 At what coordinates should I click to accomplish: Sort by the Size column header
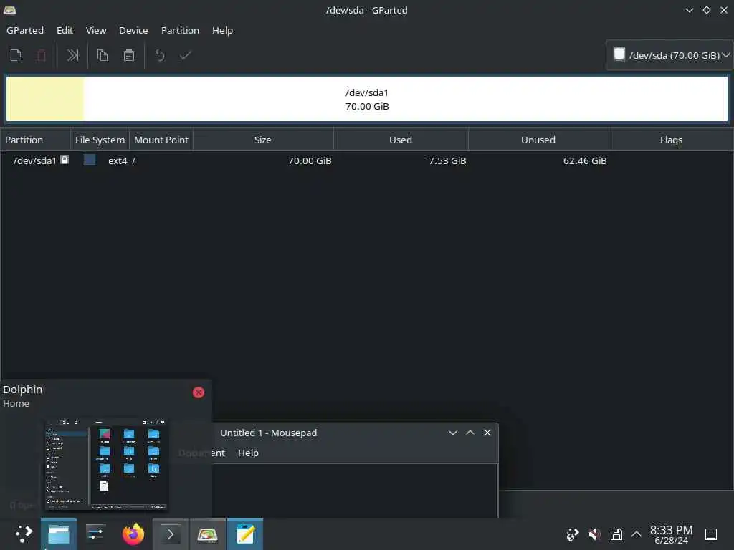263,140
